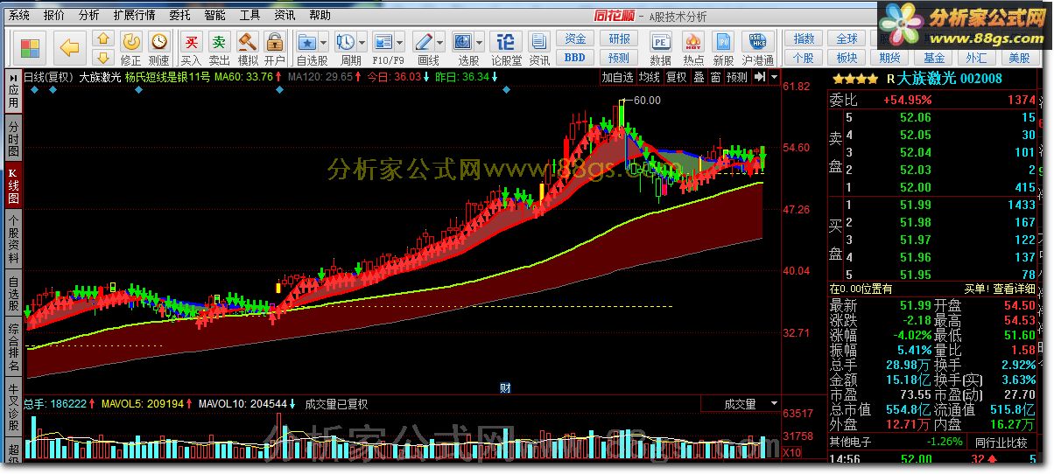Select the 画线 drawing pencil tool

pyautogui.click(x=424, y=41)
